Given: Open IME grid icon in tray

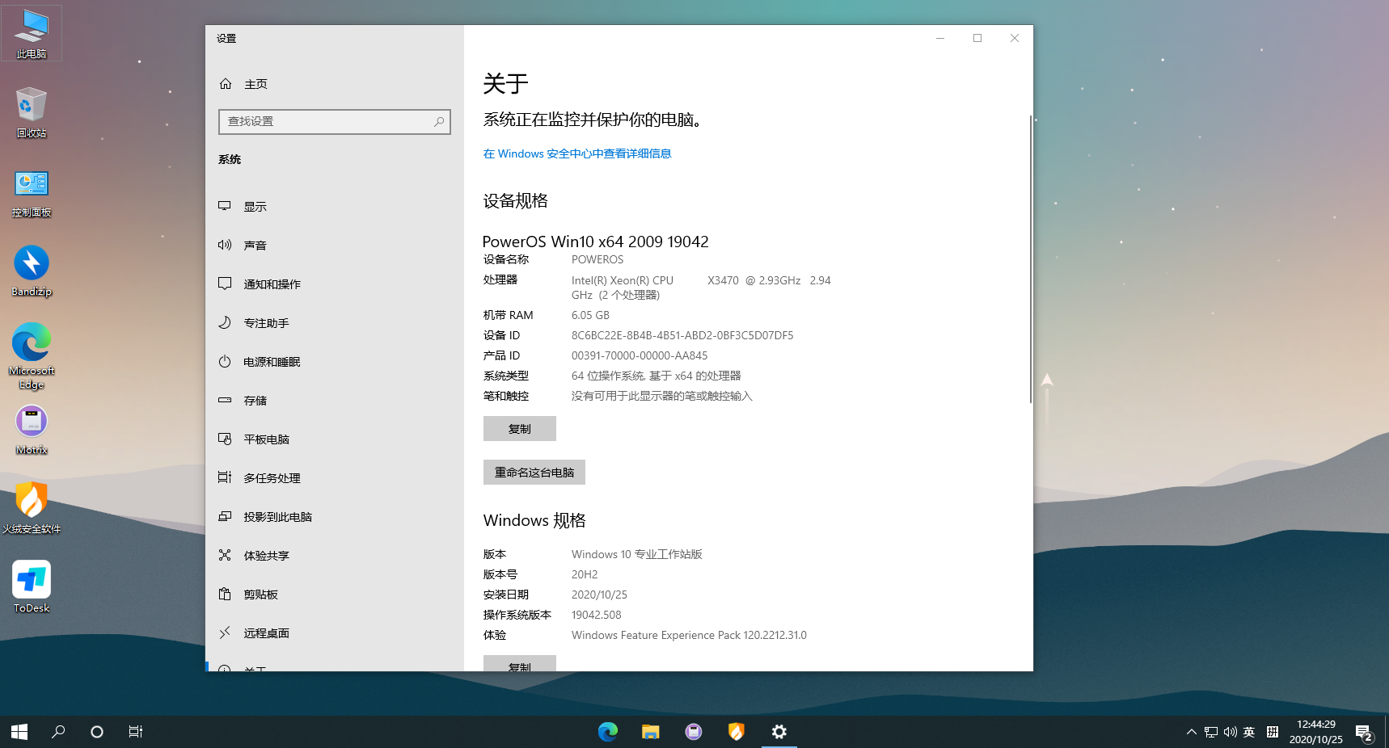Looking at the screenshot, I should tap(1273, 732).
